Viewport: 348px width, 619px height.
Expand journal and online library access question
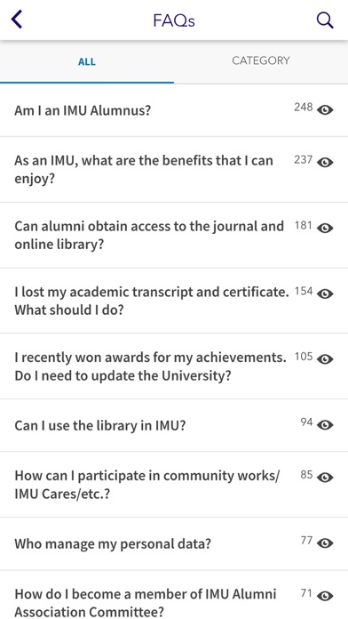click(x=174, y=235)
